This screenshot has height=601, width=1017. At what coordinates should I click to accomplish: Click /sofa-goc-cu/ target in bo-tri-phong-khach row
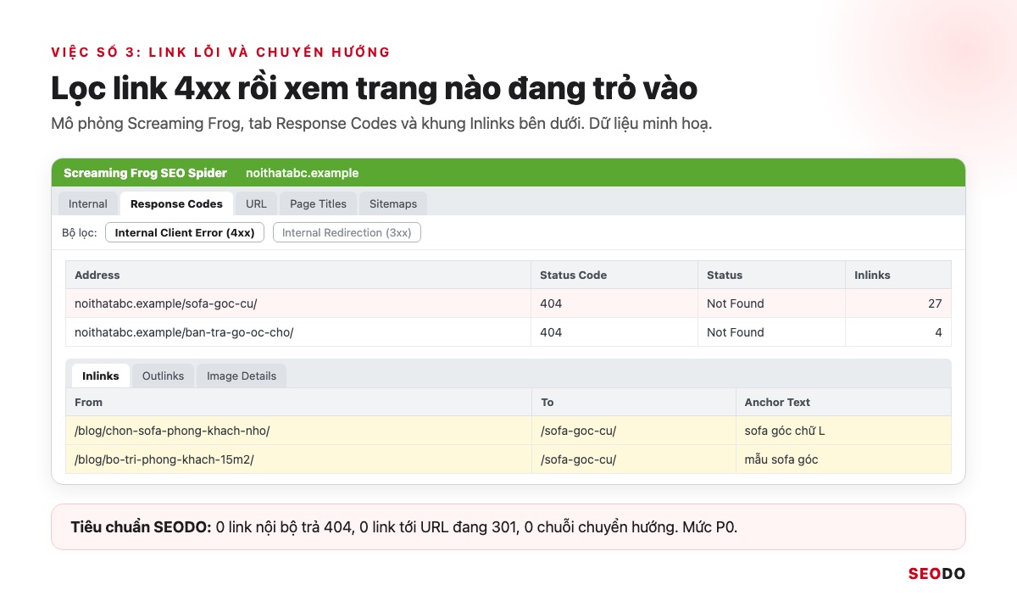578,459
